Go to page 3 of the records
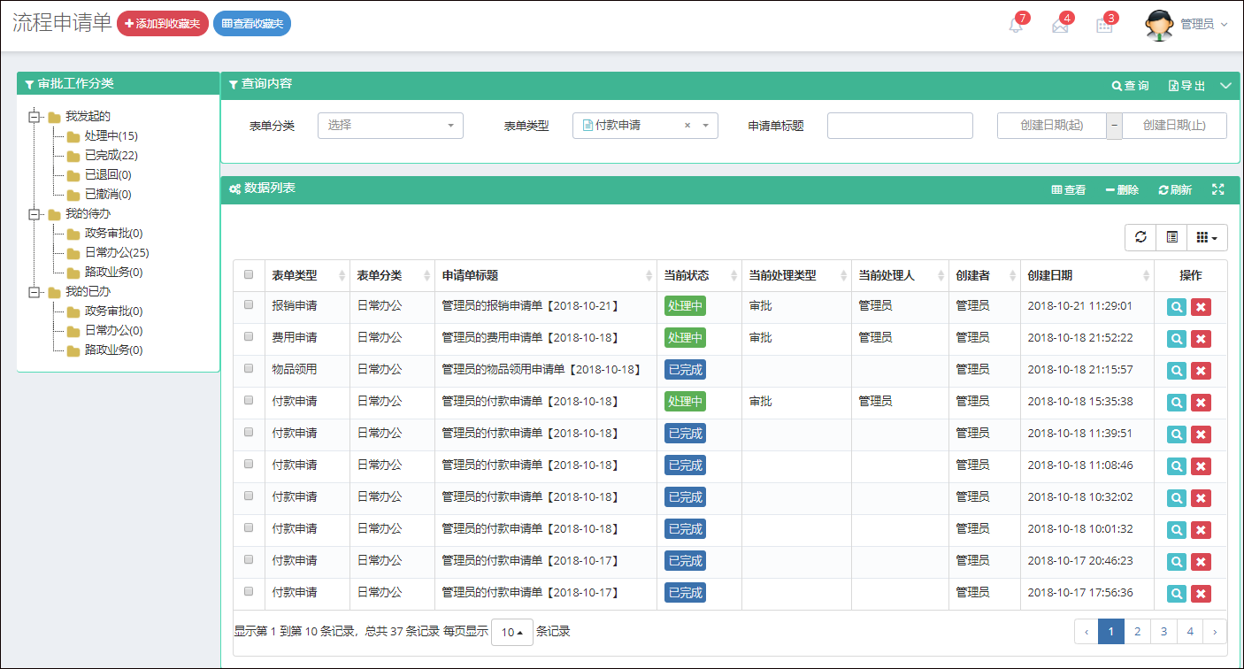1244x669 pixels. (1163, 632)
